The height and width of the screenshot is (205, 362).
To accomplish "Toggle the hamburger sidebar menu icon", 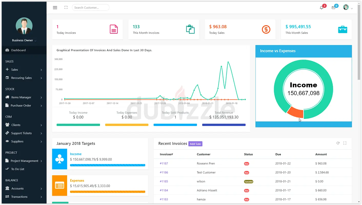I will (x=55, y=8).
